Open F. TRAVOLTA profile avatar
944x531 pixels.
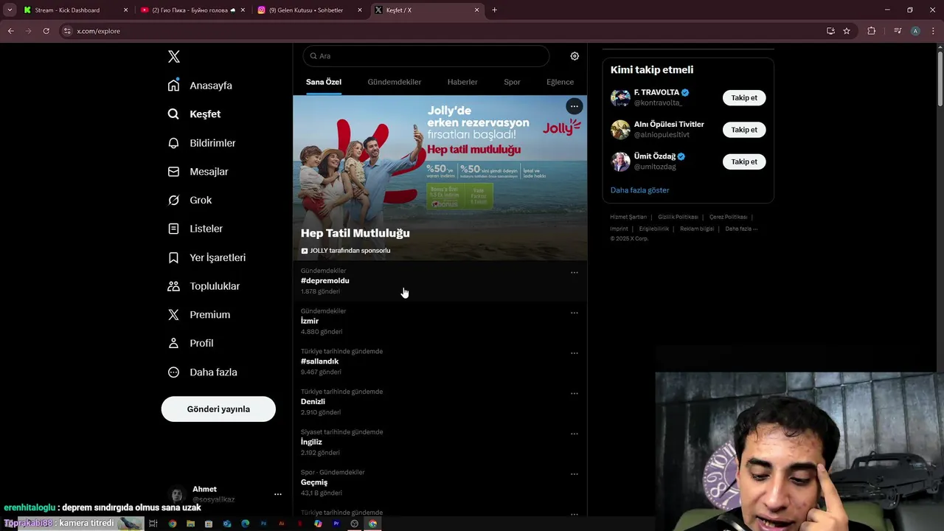[620, 98]
